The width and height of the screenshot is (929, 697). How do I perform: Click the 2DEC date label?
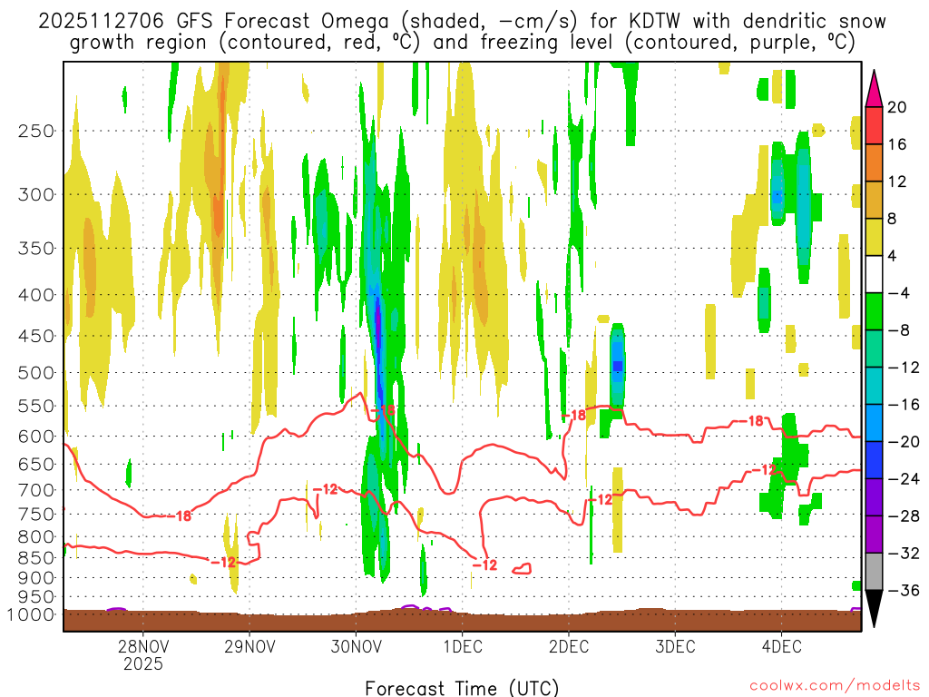click(568, 646)
